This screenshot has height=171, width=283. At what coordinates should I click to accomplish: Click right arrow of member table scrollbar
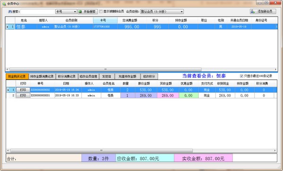tap(275, 69)
